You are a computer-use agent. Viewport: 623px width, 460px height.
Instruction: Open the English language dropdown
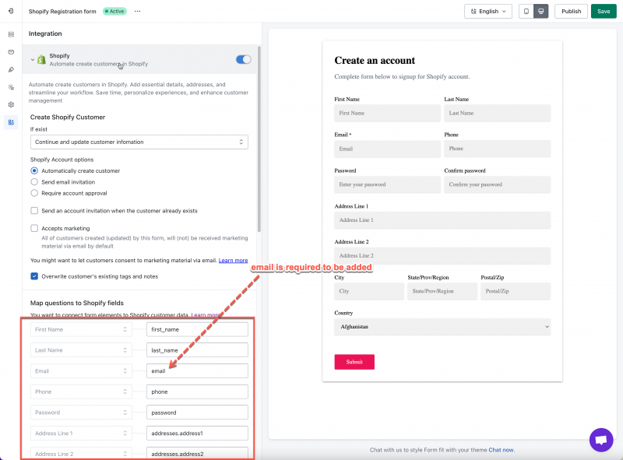point(487,12)
